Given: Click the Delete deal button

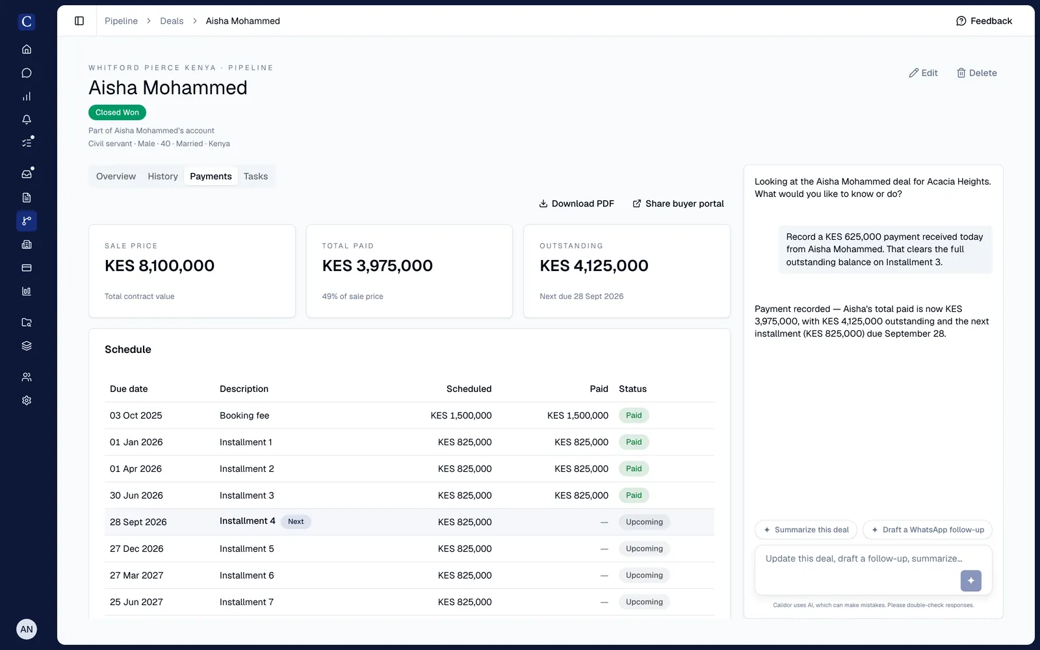Looking at the screenshot, I should coord(976,73).
